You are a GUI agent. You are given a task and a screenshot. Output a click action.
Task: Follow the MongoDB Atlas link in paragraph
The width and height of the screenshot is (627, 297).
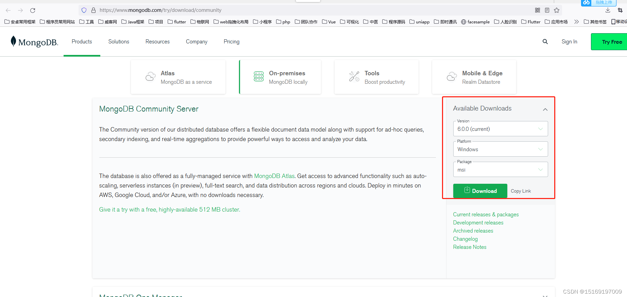coord(274,176)
